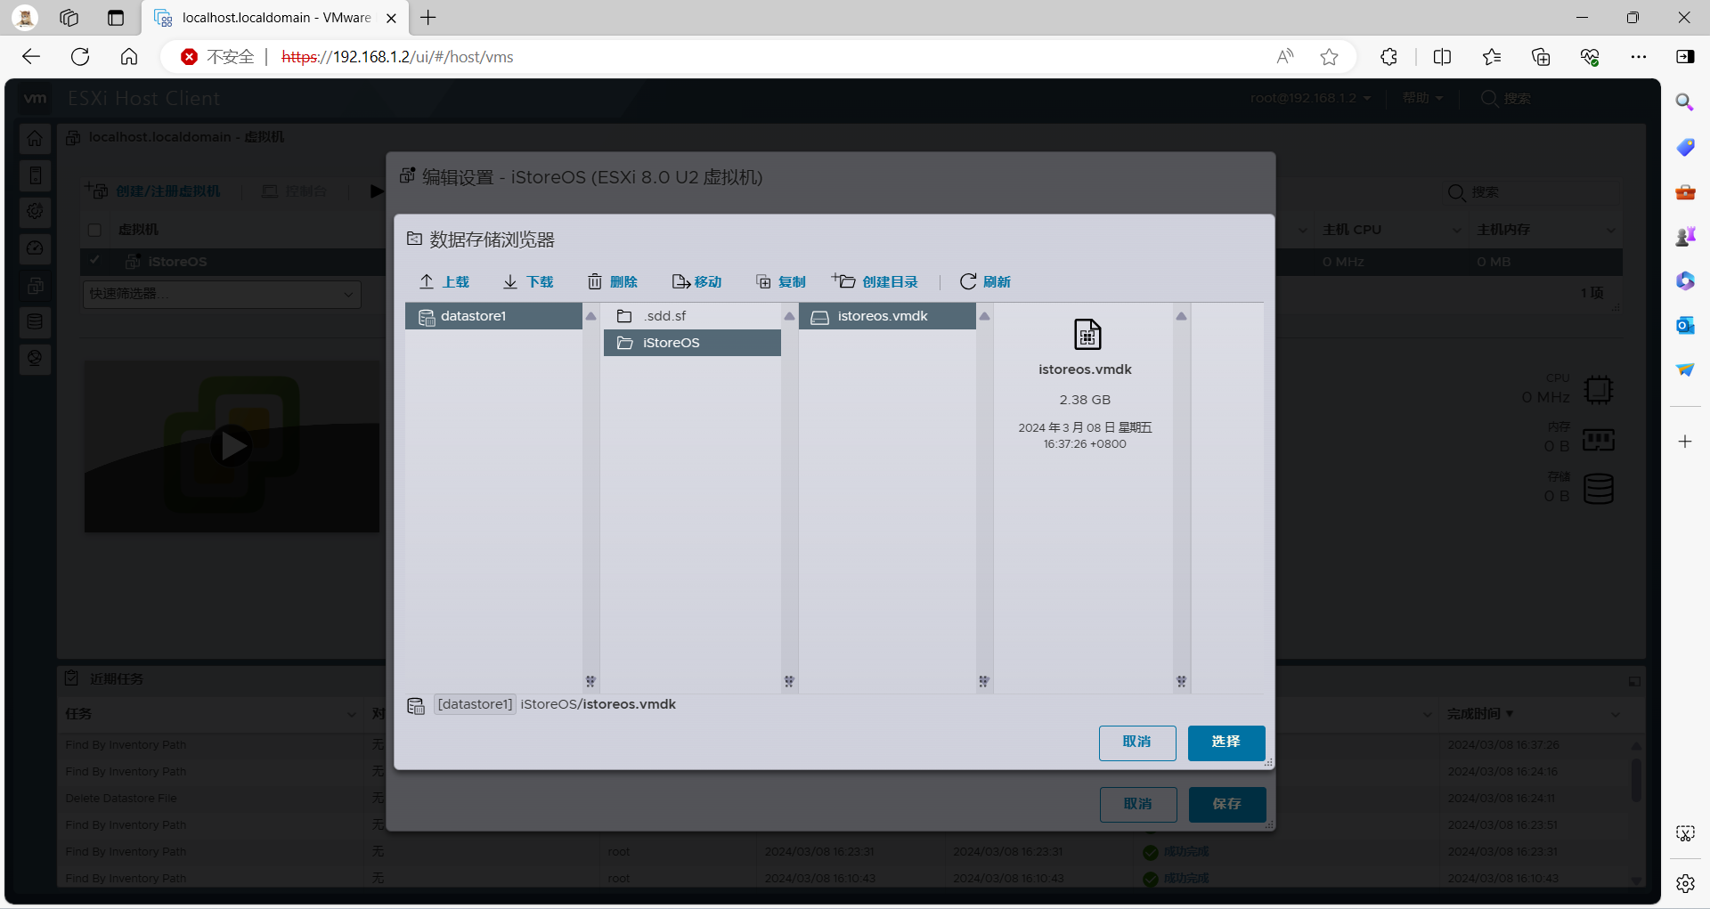Click the not secure 不安全 warning
The width and height of the screenshot is (1710, 909).
(x=217, y=57)
